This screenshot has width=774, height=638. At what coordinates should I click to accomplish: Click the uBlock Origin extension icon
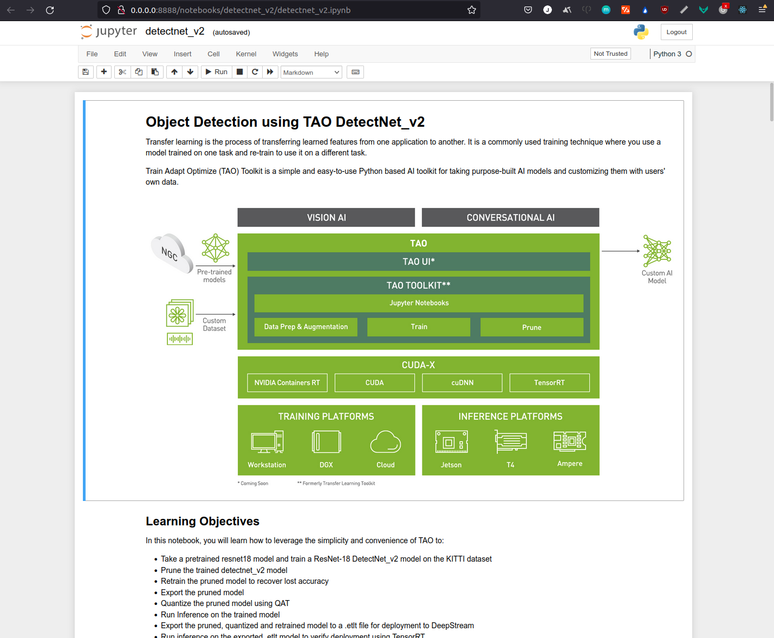[x=665, y=10]
